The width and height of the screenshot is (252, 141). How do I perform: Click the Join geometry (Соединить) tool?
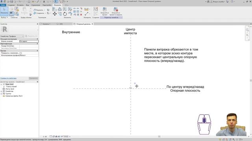tap(39, 13)
